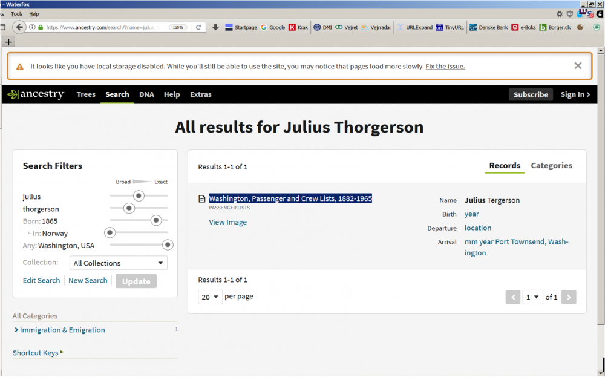
Task: Click the record document icon beside Washington result
Action: 202,199
